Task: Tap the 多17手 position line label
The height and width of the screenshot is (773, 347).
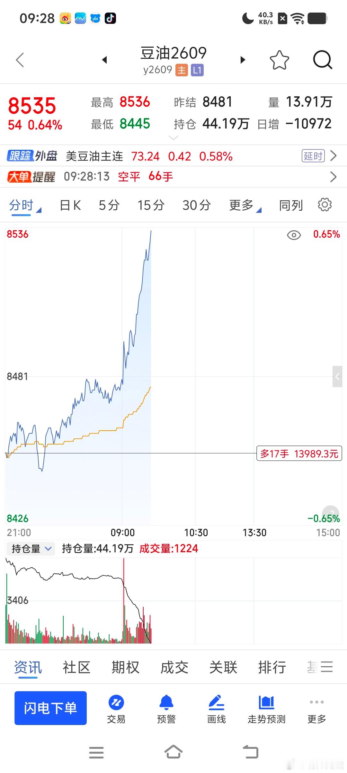Action: click(x=299, y=453)
